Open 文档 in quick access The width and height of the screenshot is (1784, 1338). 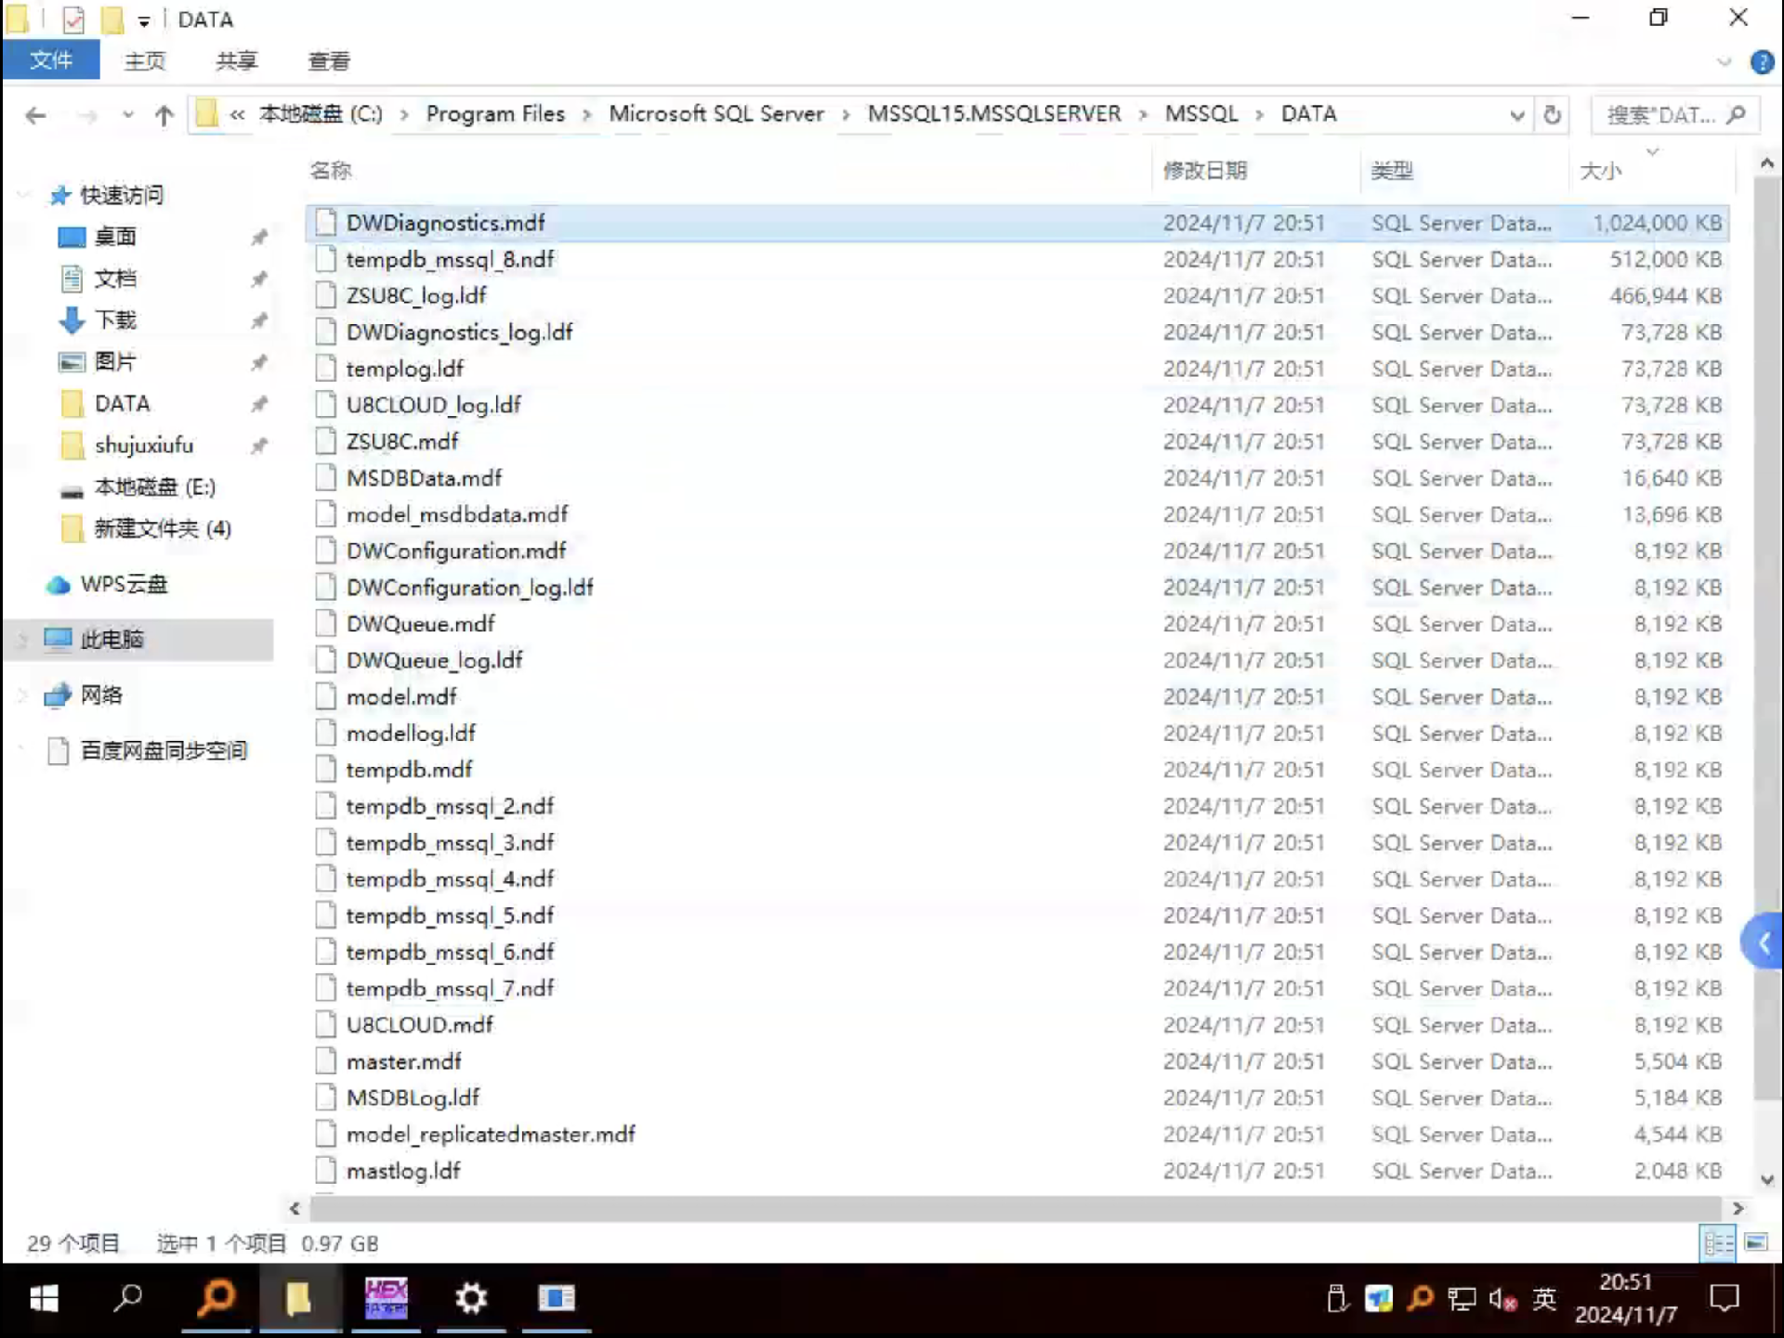(115, 279)
